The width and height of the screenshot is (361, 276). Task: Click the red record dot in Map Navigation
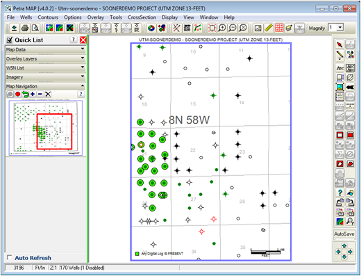coord(18,94)
